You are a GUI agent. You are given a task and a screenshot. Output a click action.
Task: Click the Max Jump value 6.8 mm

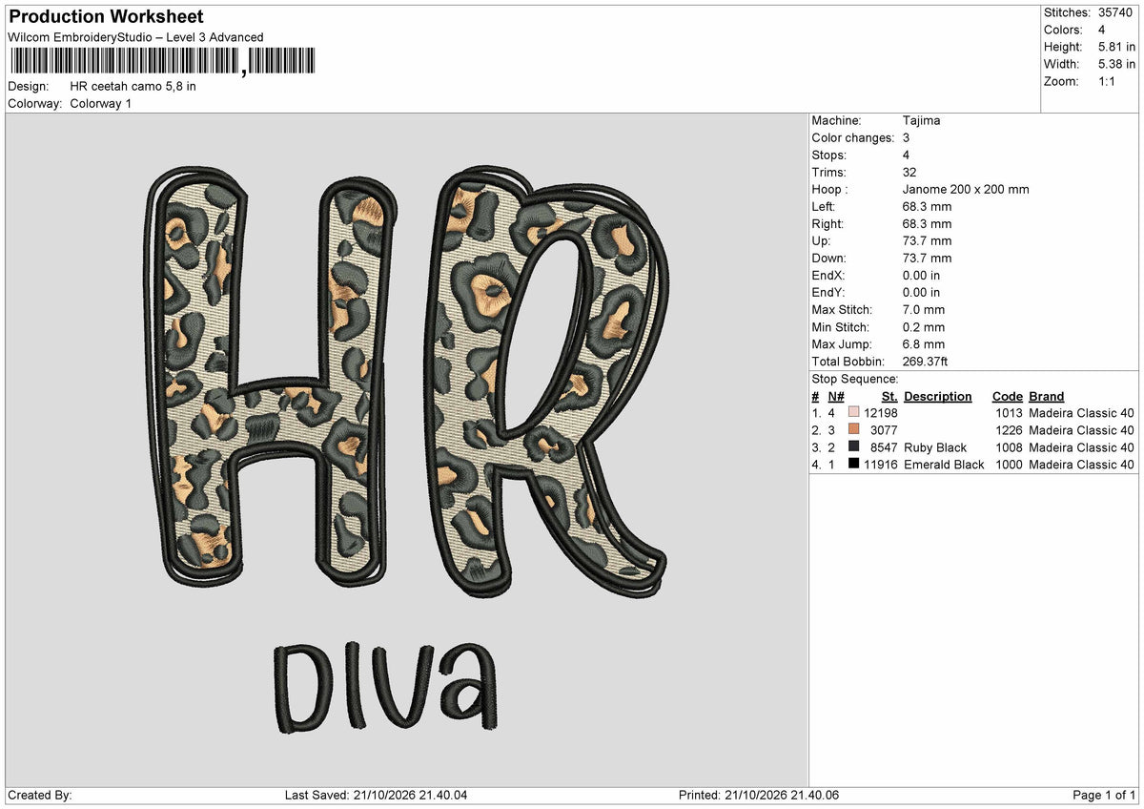(924, 343)
